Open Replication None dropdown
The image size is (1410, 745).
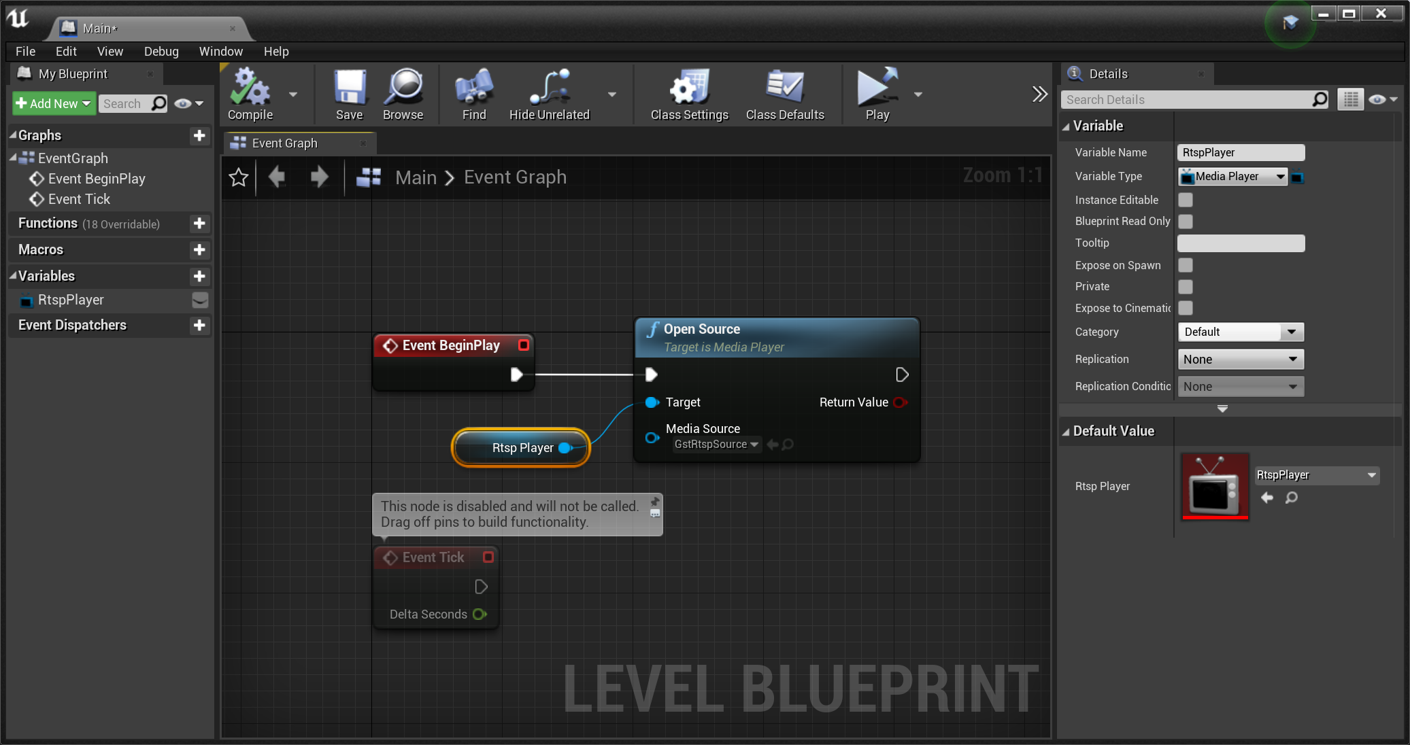[x=1241, y=359]
